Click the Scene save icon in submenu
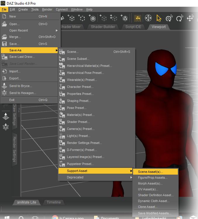 pyautogui.click(x=62, y=52)
